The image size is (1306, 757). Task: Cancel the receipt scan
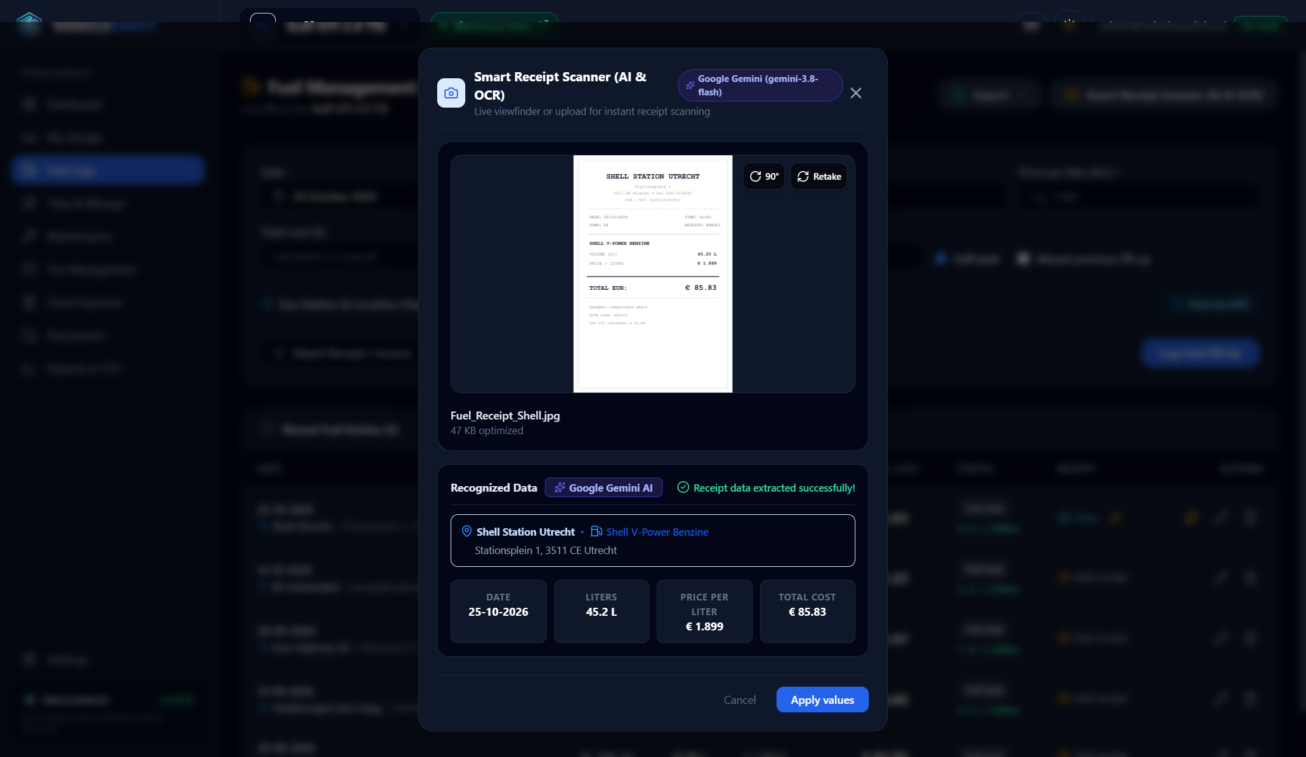[x=740, y=700]
